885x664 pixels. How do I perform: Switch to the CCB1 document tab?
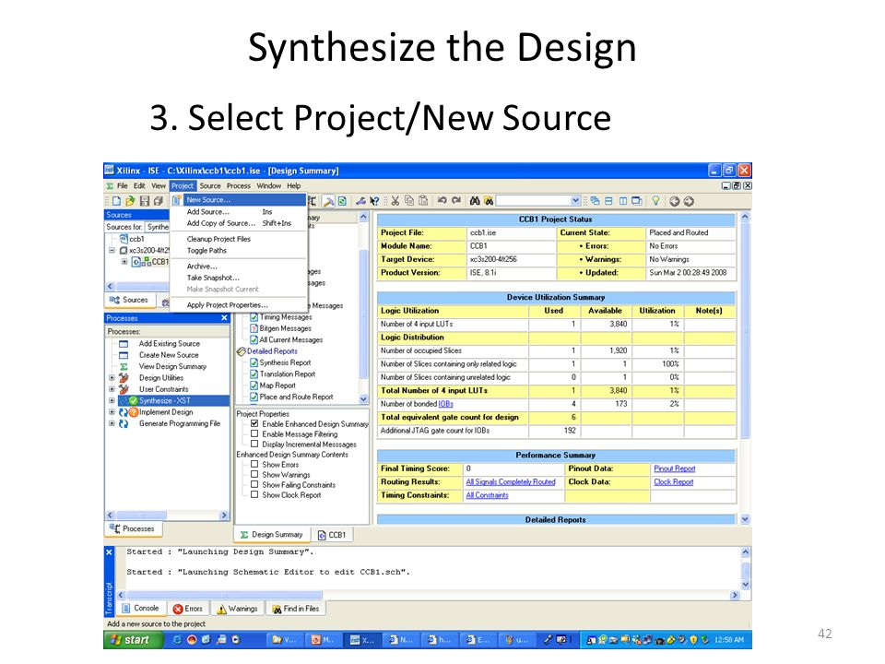click(x=331, y=535)
